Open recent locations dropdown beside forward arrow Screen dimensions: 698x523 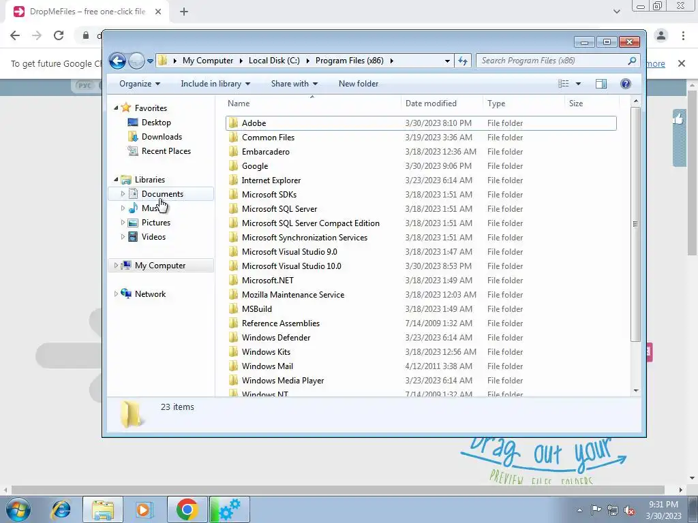pyautogui.click(x=151, y=61)
